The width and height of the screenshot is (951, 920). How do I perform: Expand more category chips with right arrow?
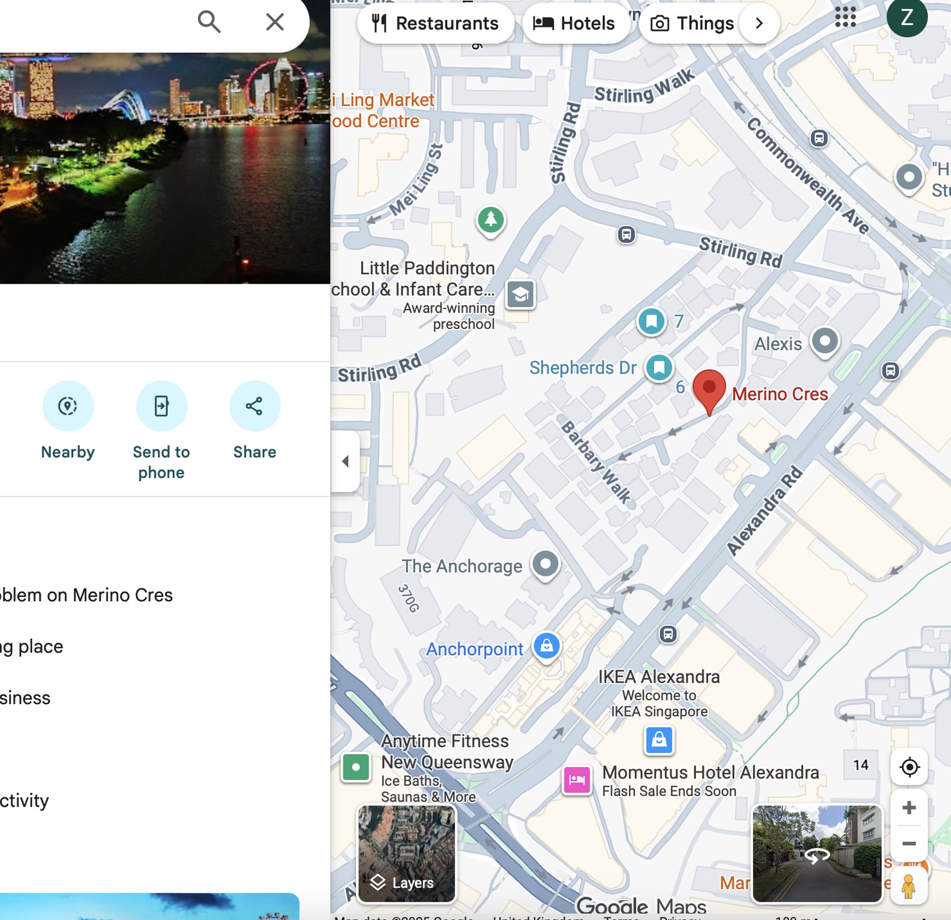759,23
